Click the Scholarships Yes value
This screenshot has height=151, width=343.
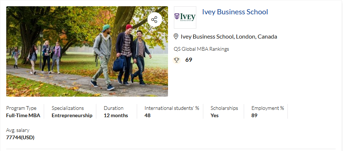click(215, 115)
